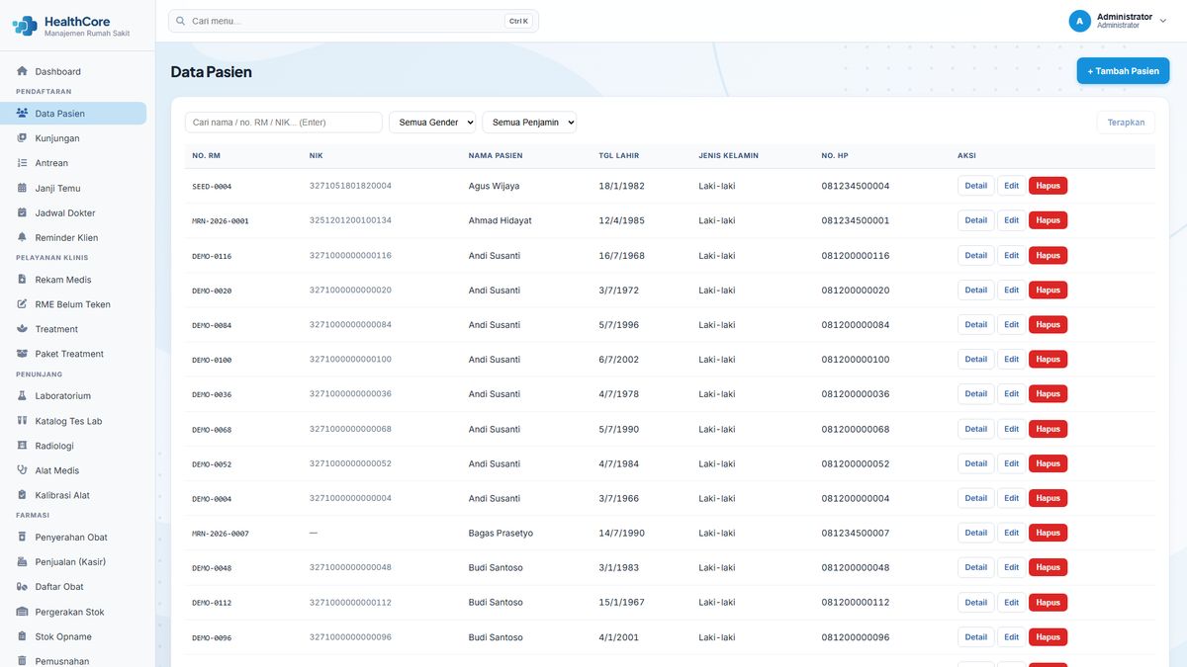The image size is (1187, 667).
Task: Click the Treatment sidebar icon
Action: [x=22, y=329]
